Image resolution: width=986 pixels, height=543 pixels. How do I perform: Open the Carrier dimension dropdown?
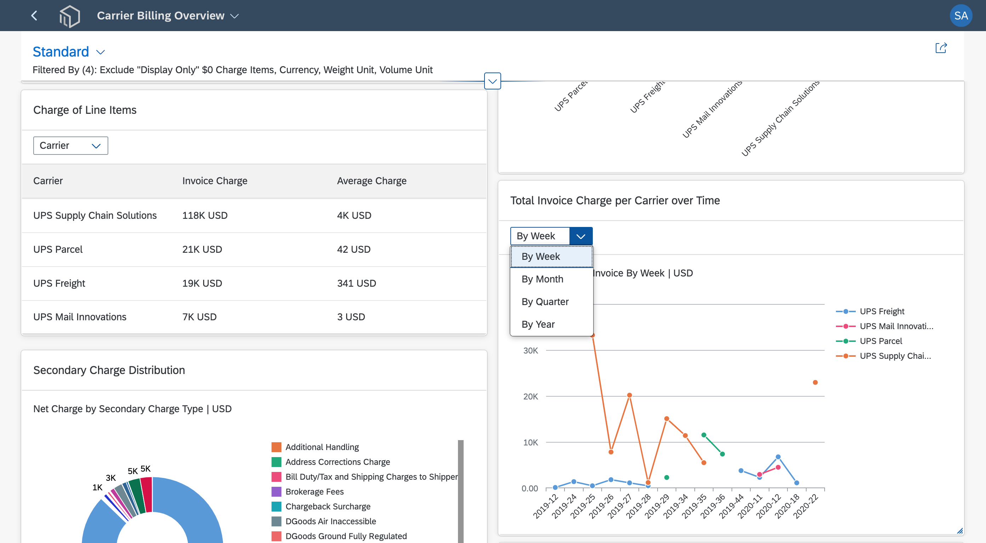click(x=70, y=146)
